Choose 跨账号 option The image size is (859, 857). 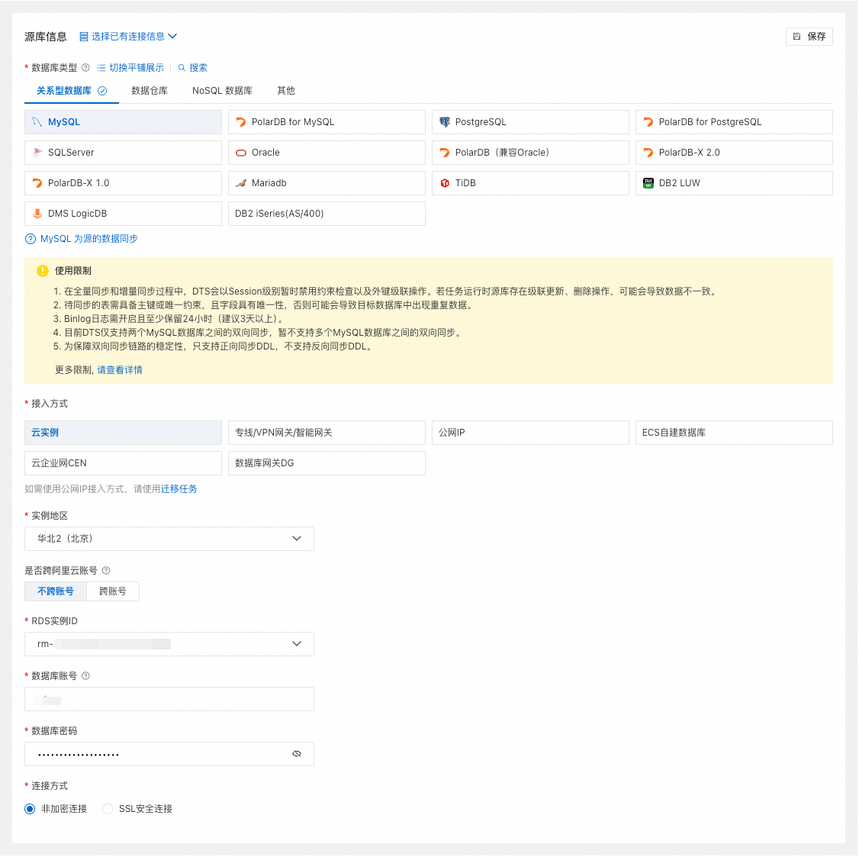pos(113,591)
